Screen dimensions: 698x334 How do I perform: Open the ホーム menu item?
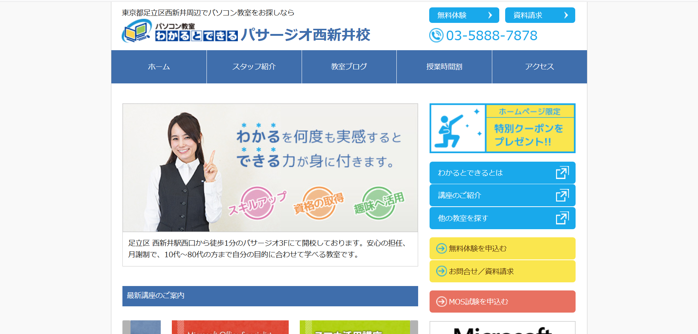point(159,67)
